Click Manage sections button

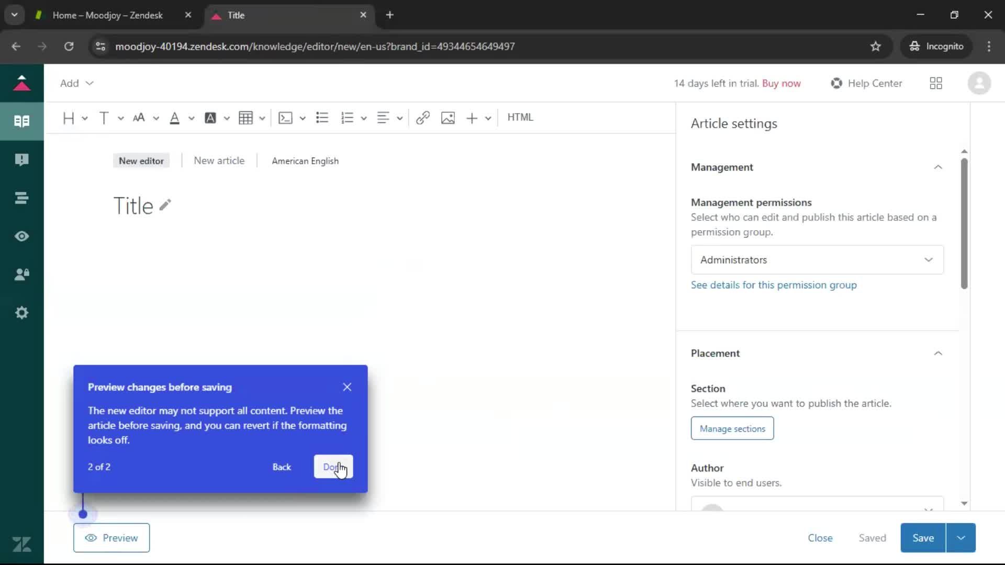tap(732, 428)
